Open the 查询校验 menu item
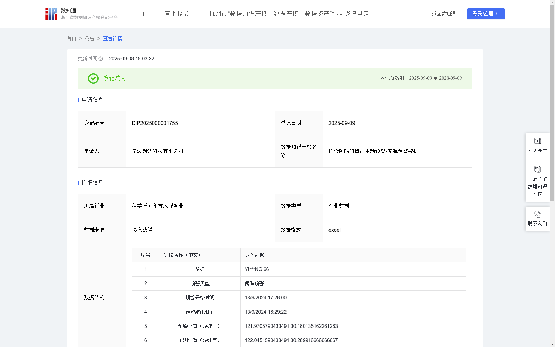 177,14
